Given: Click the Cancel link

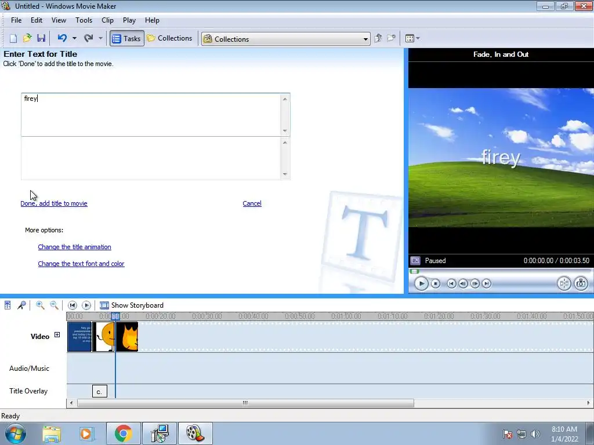Looking at the screenshot, I should pyautogui.click(x=252, y=203).
